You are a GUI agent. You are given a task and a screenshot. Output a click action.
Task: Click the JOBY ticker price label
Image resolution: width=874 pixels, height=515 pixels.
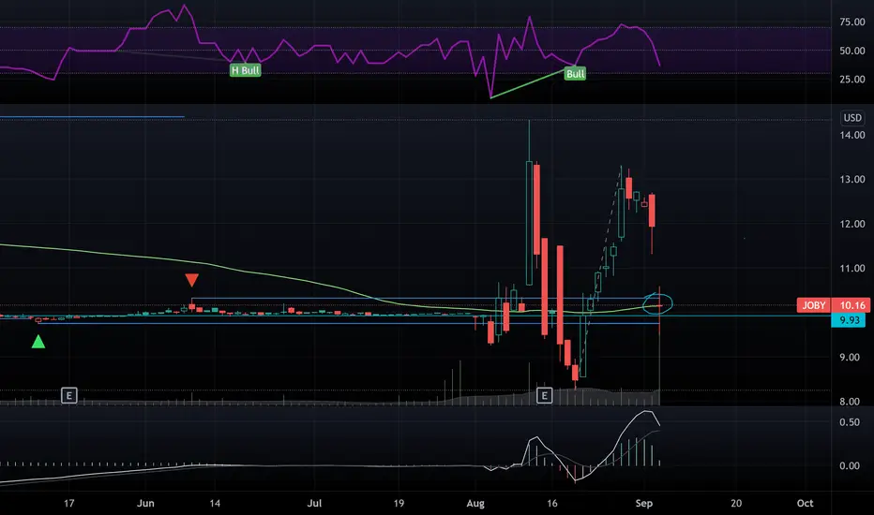tap(814, 305)
